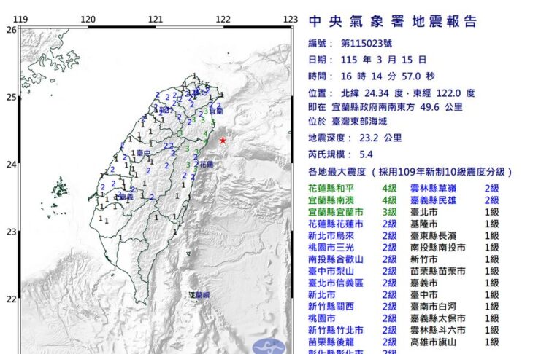The image size is (541, 354).
Task: Click the red star epicenter marker
Action: pos(223,140)
